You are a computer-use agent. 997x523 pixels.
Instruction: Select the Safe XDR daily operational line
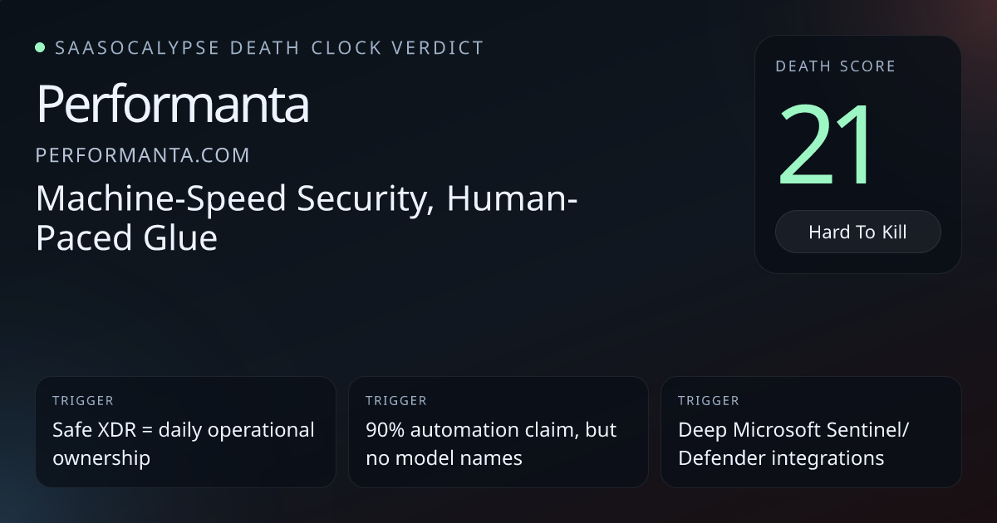pyautogui.click(x=184, y=430)
